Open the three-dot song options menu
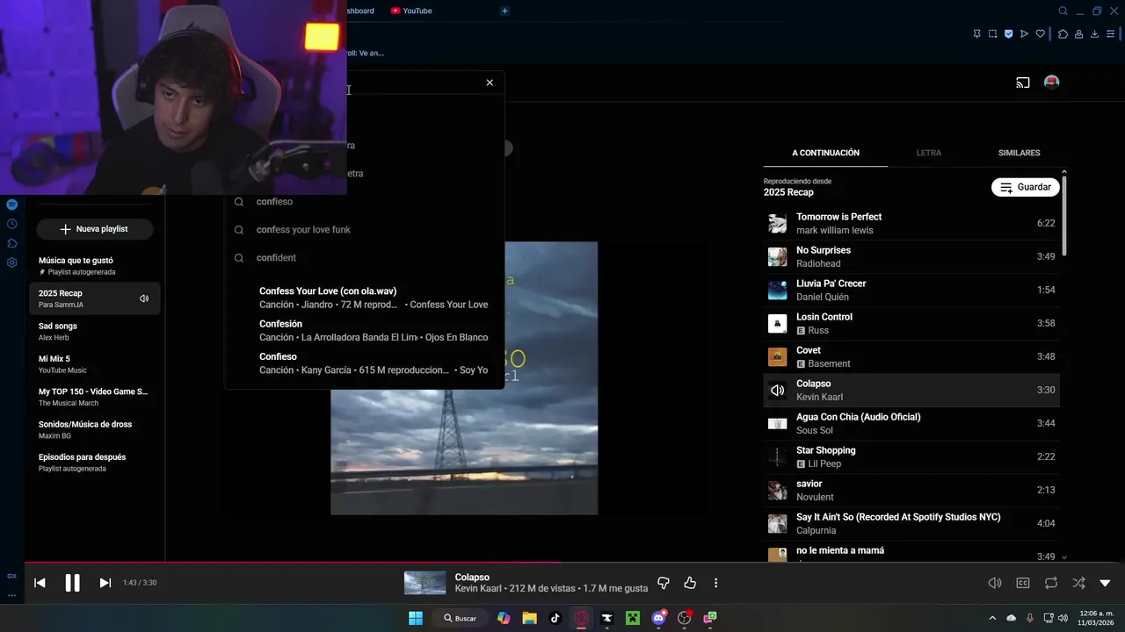The height and width of the screenshot is (632, 1125). tap(715, 583)
